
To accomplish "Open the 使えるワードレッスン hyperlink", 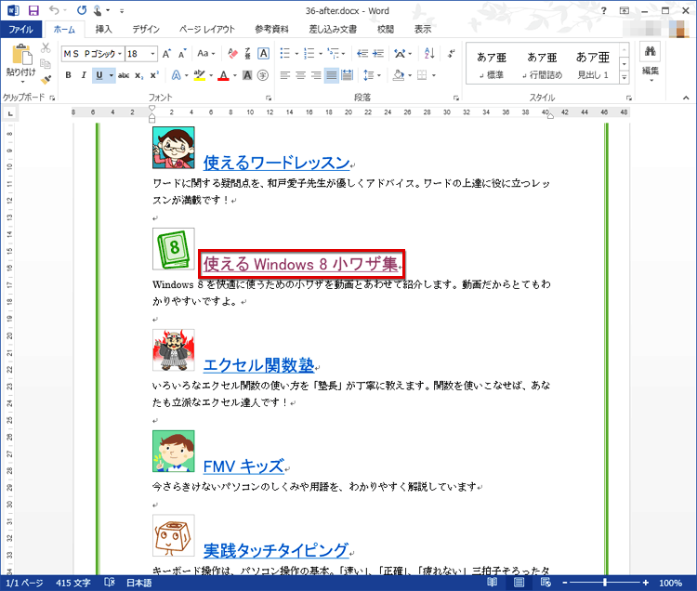I will [x=276, y=163].
